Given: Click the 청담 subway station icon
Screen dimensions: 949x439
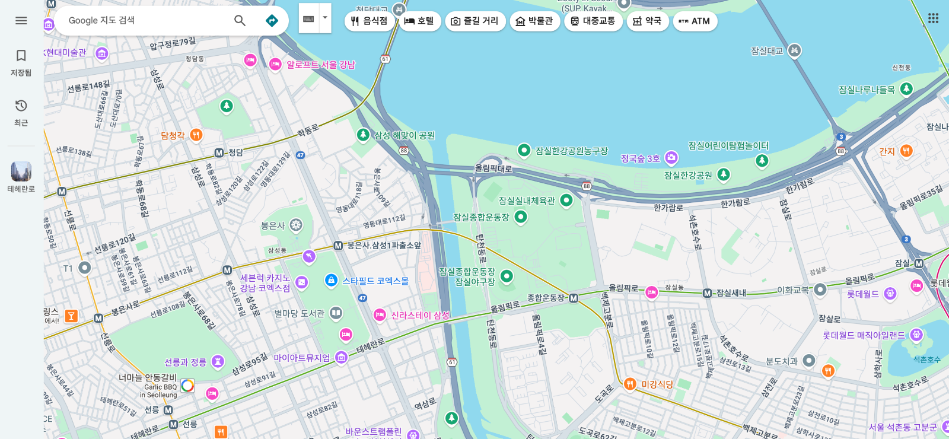Looking at the screenshot, I should coord(219,153).
